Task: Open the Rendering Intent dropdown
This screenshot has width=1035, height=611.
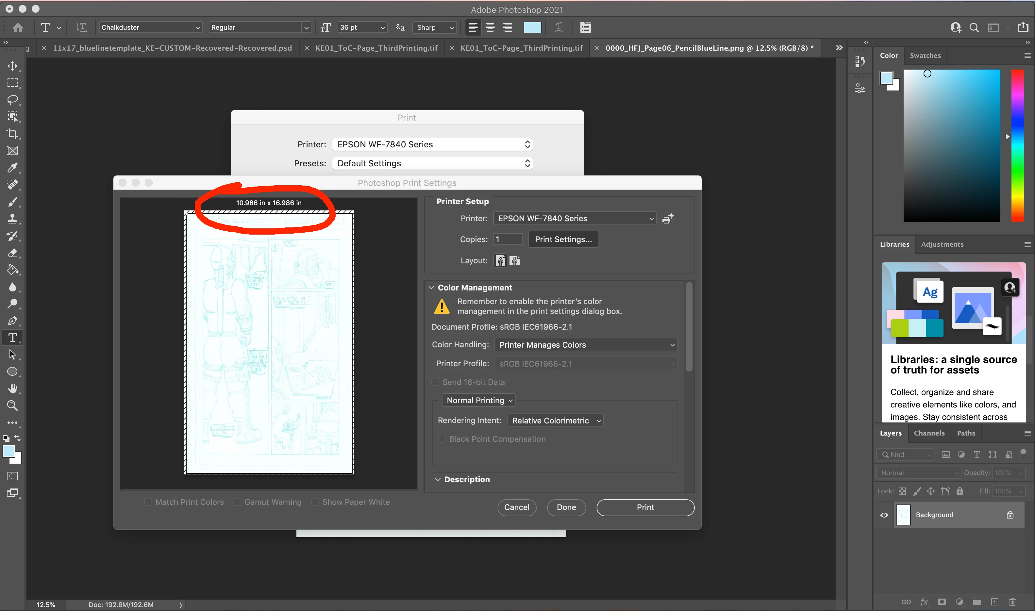Action: coord(555,421)
